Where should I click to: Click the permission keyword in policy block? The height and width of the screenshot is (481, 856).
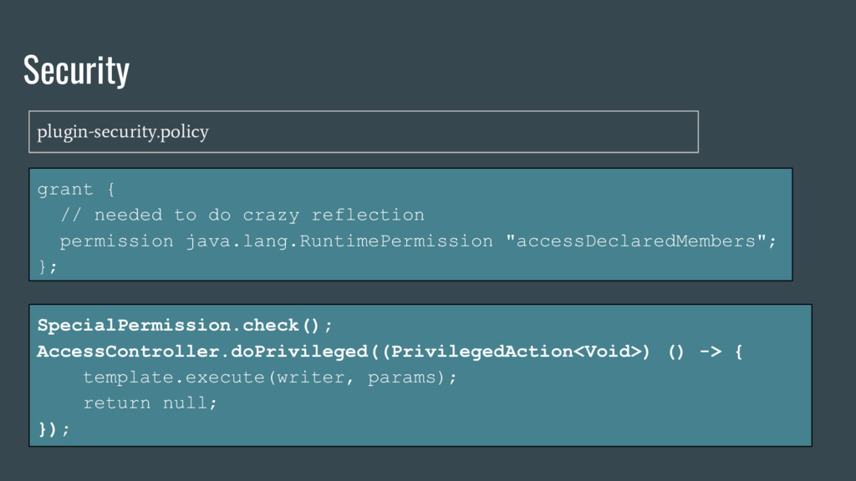[116, 241]
